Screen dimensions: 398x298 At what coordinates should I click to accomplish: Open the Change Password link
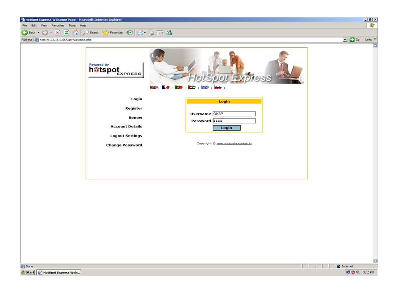pyautogui.click(x=124, y=145)
